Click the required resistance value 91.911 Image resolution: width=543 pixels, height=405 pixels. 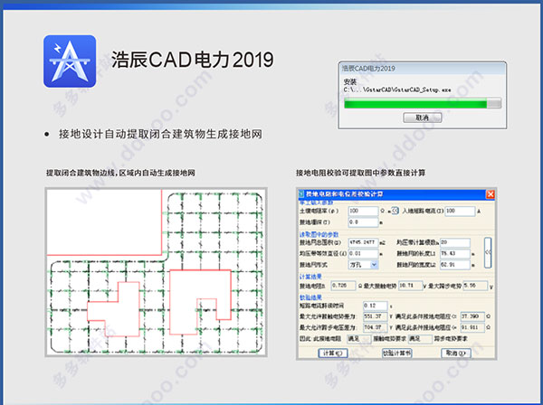coord(472,327)
